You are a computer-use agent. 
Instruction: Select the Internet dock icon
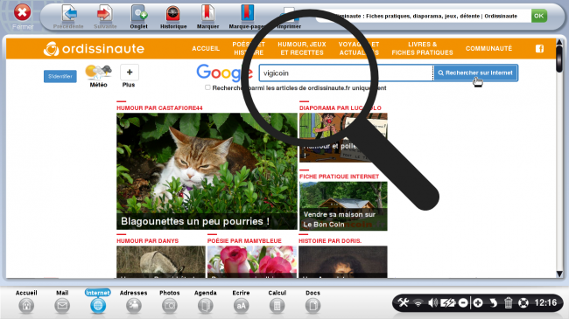pyautogui.click(x=98, y=306)
